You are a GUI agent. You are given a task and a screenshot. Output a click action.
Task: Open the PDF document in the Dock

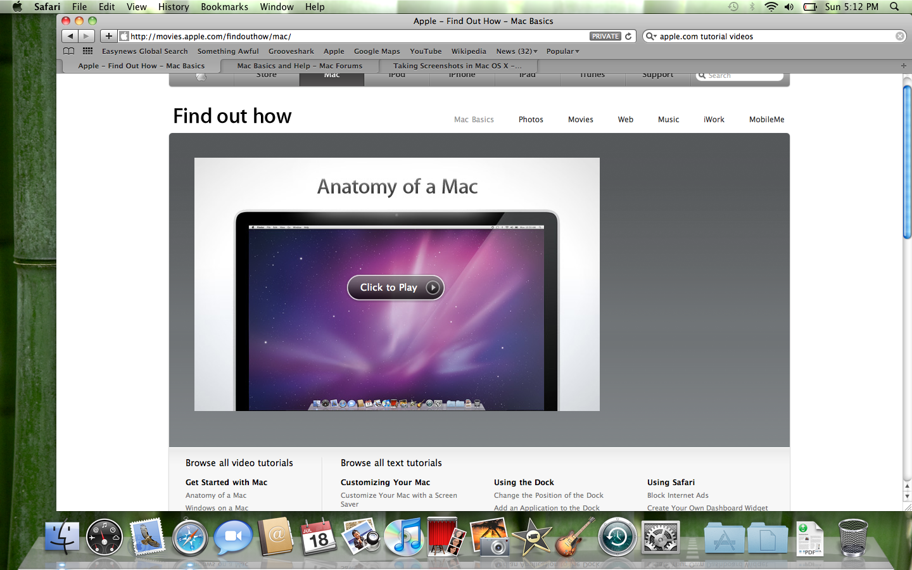coord(810,538)
